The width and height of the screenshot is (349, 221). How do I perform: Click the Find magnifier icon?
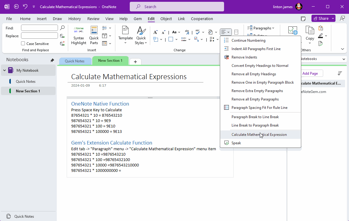(x=62, y=28)
